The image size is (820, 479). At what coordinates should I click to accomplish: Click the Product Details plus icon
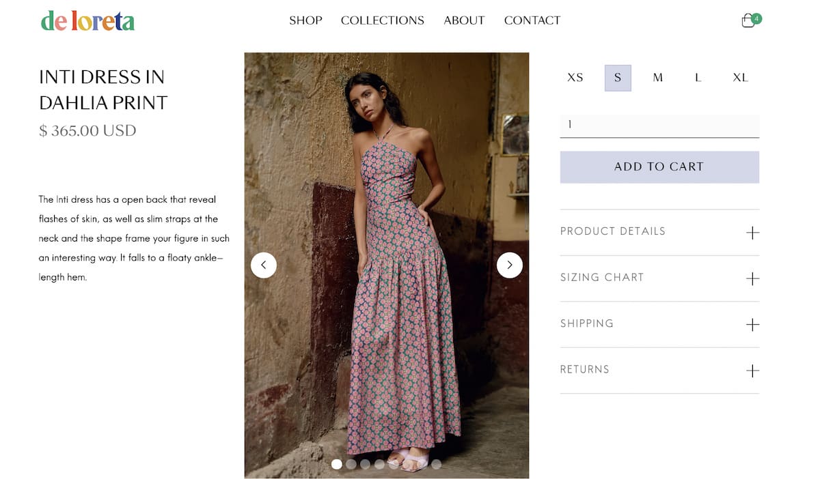coord(752,233)
